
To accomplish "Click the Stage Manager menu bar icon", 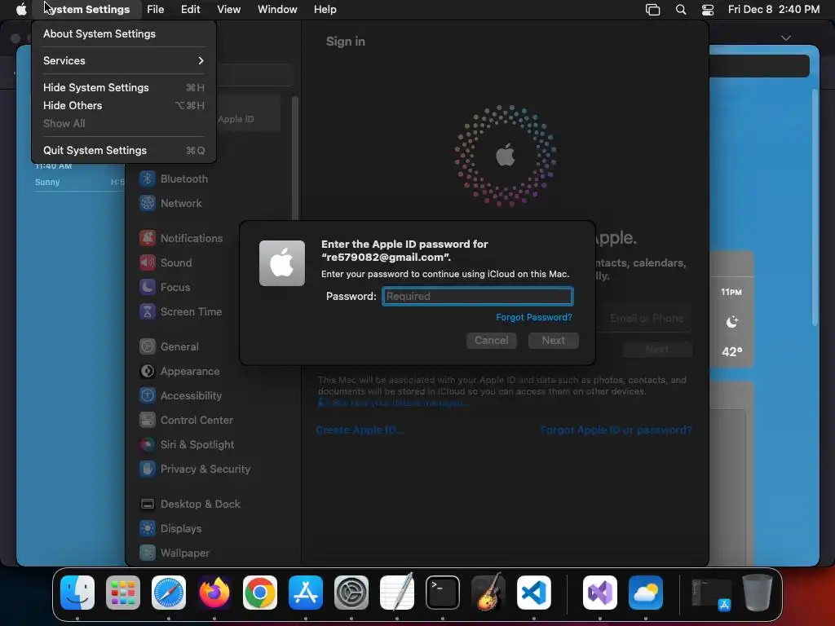I will pos(653,9).
